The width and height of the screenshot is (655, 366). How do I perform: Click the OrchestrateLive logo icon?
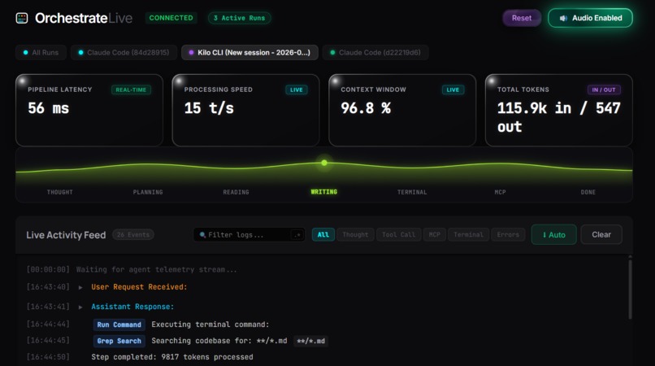point(22,18)
